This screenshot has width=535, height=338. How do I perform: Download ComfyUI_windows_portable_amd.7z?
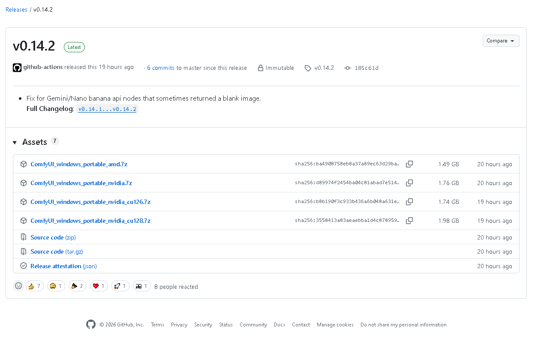[x=79, y=164]
